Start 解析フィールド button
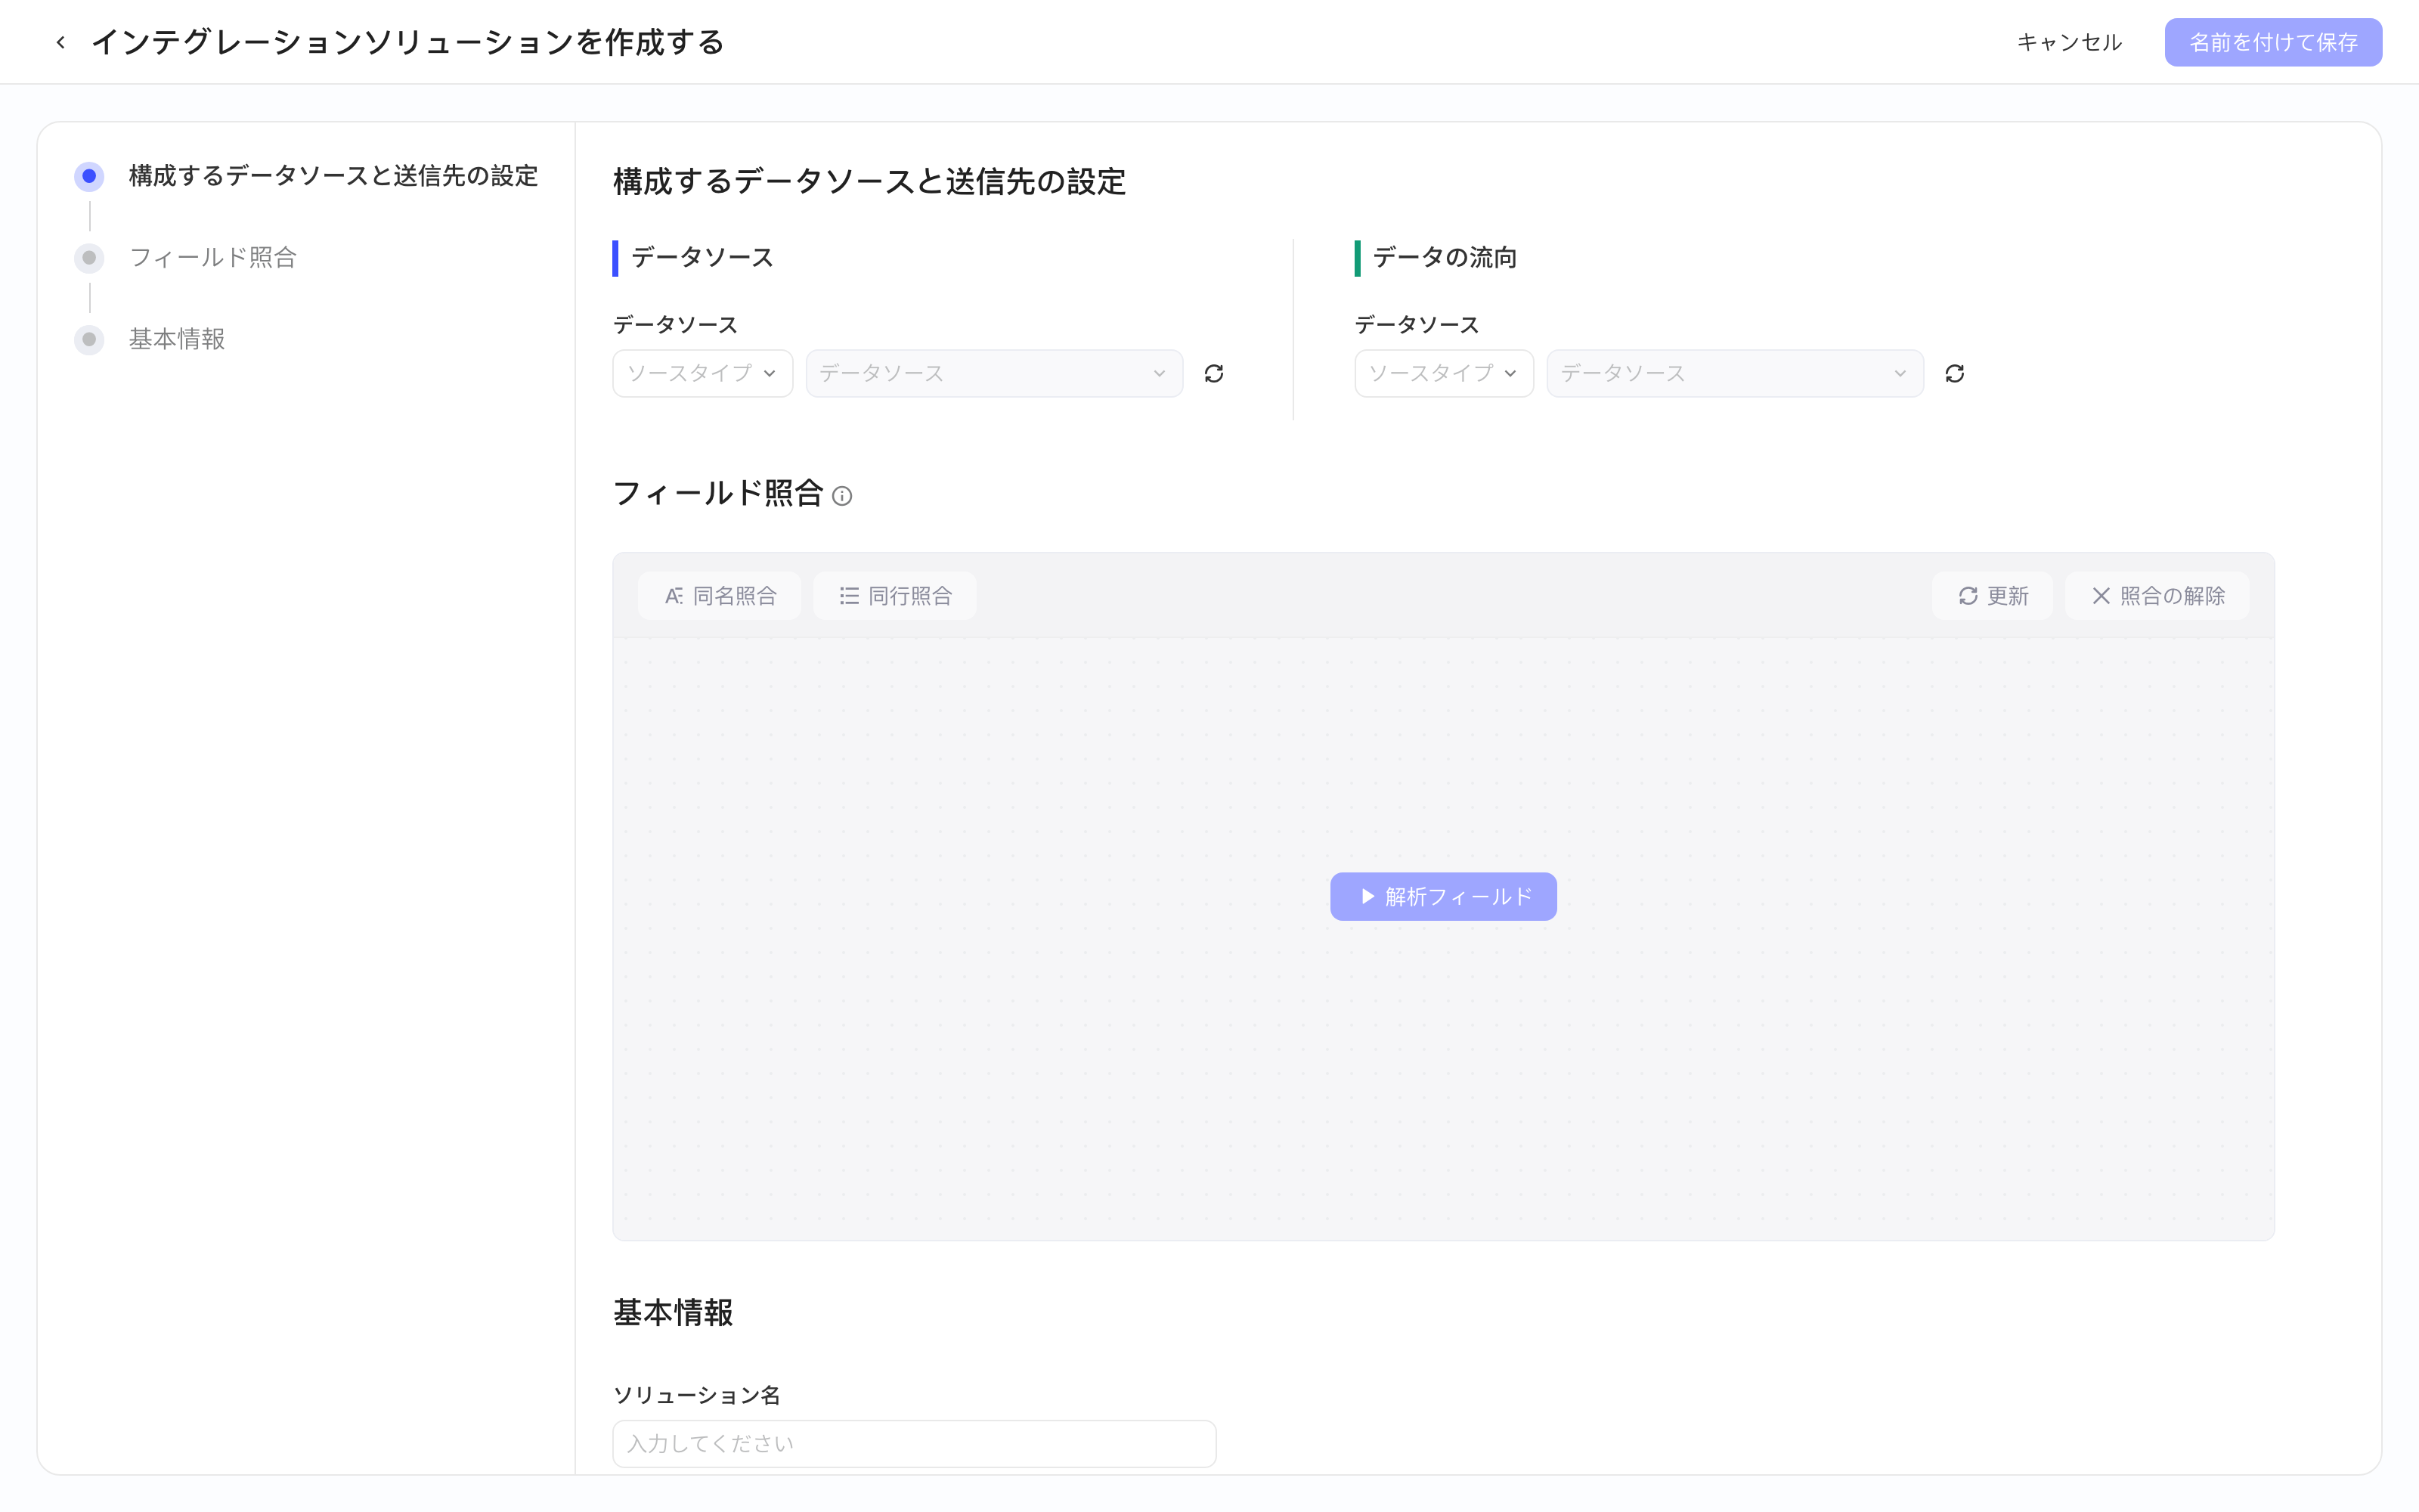The height and width of the screenshot is (1512, 2419). point(1442,896)
